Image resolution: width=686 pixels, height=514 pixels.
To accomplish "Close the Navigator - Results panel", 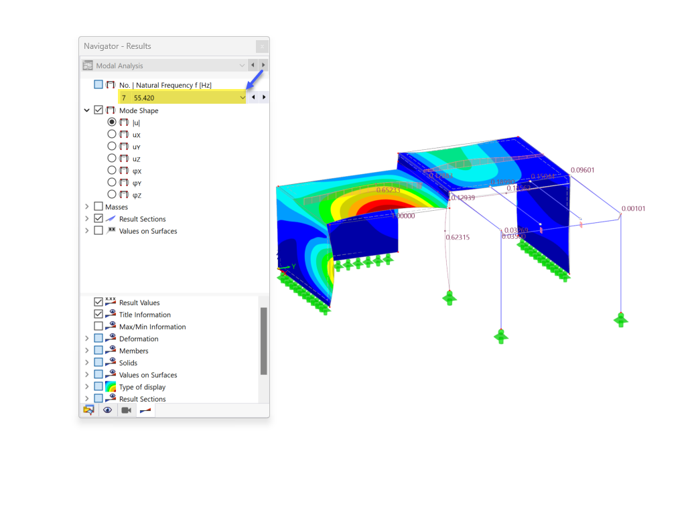I will point(262,46).
